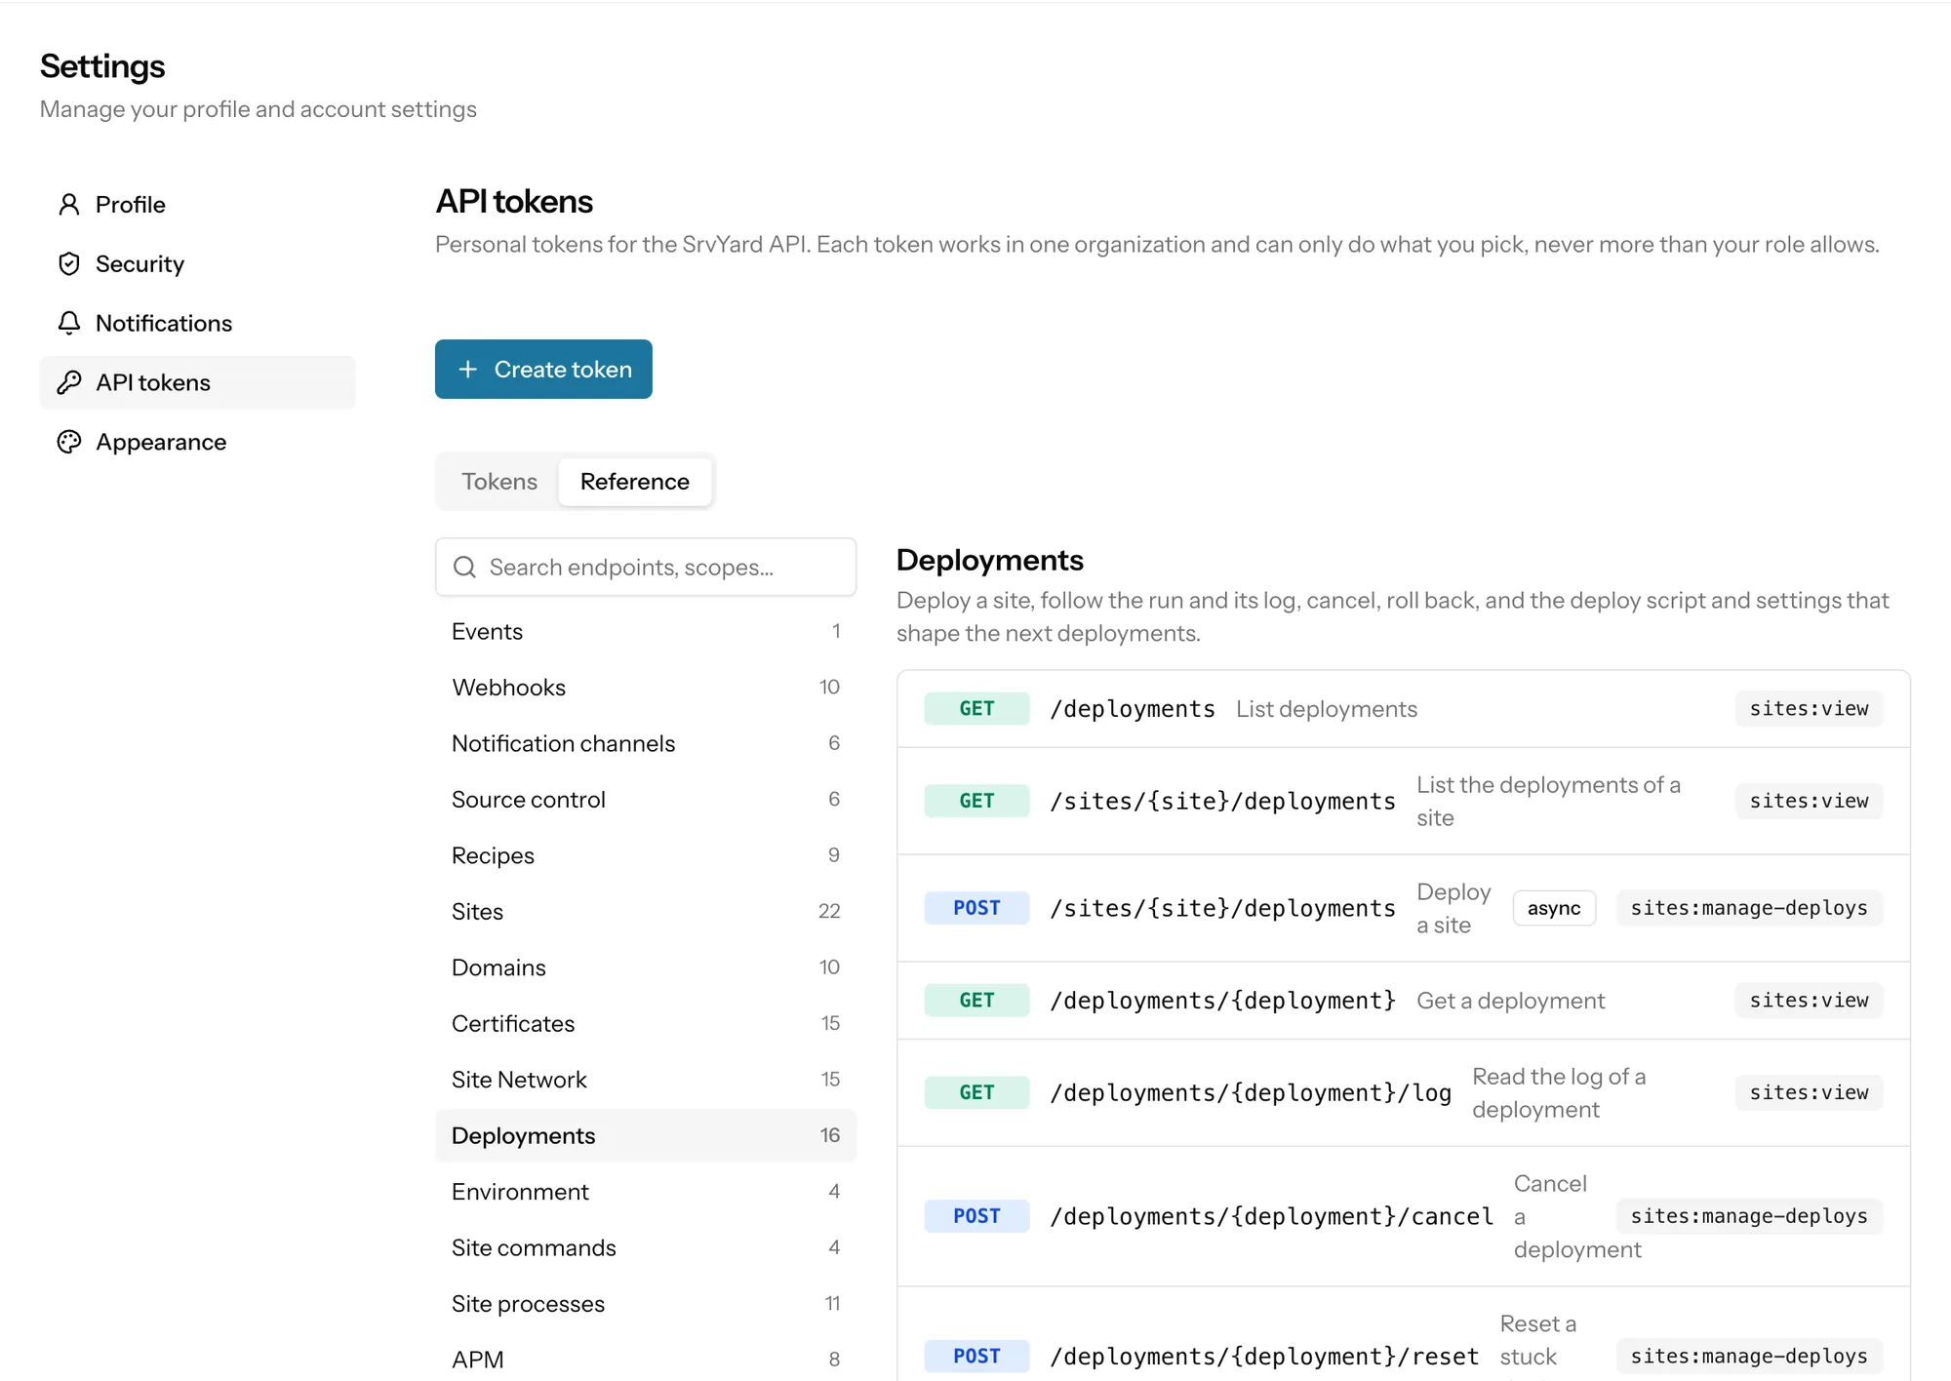Image resolution: width=1951 pixels, height=1381 pixels.
Task: Select the Source control category
Action: pos(646,800)
